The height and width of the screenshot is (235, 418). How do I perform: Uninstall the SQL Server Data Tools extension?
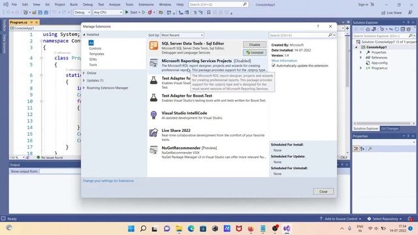(x=255, y=52)
